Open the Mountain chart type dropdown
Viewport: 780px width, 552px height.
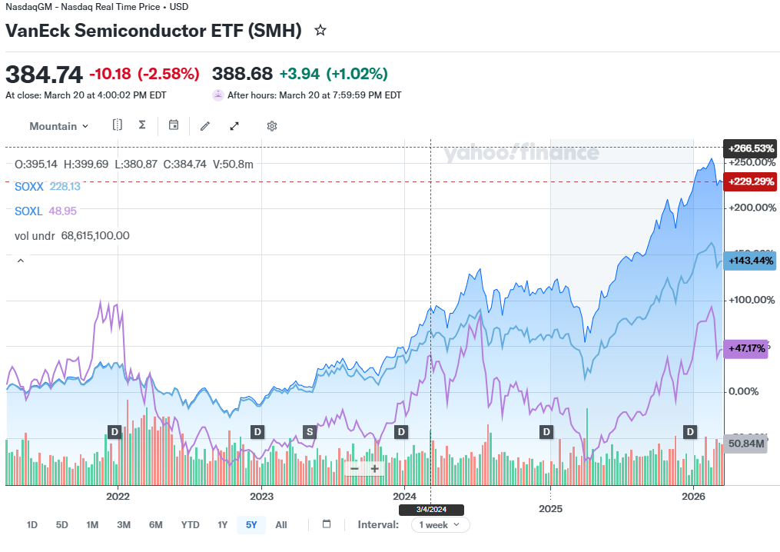coord(58,126)
